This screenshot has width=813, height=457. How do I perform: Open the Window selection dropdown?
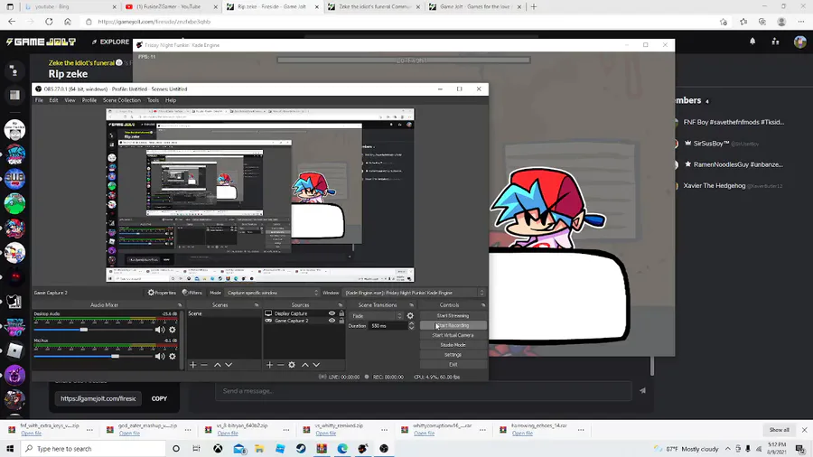pos(414,293)
